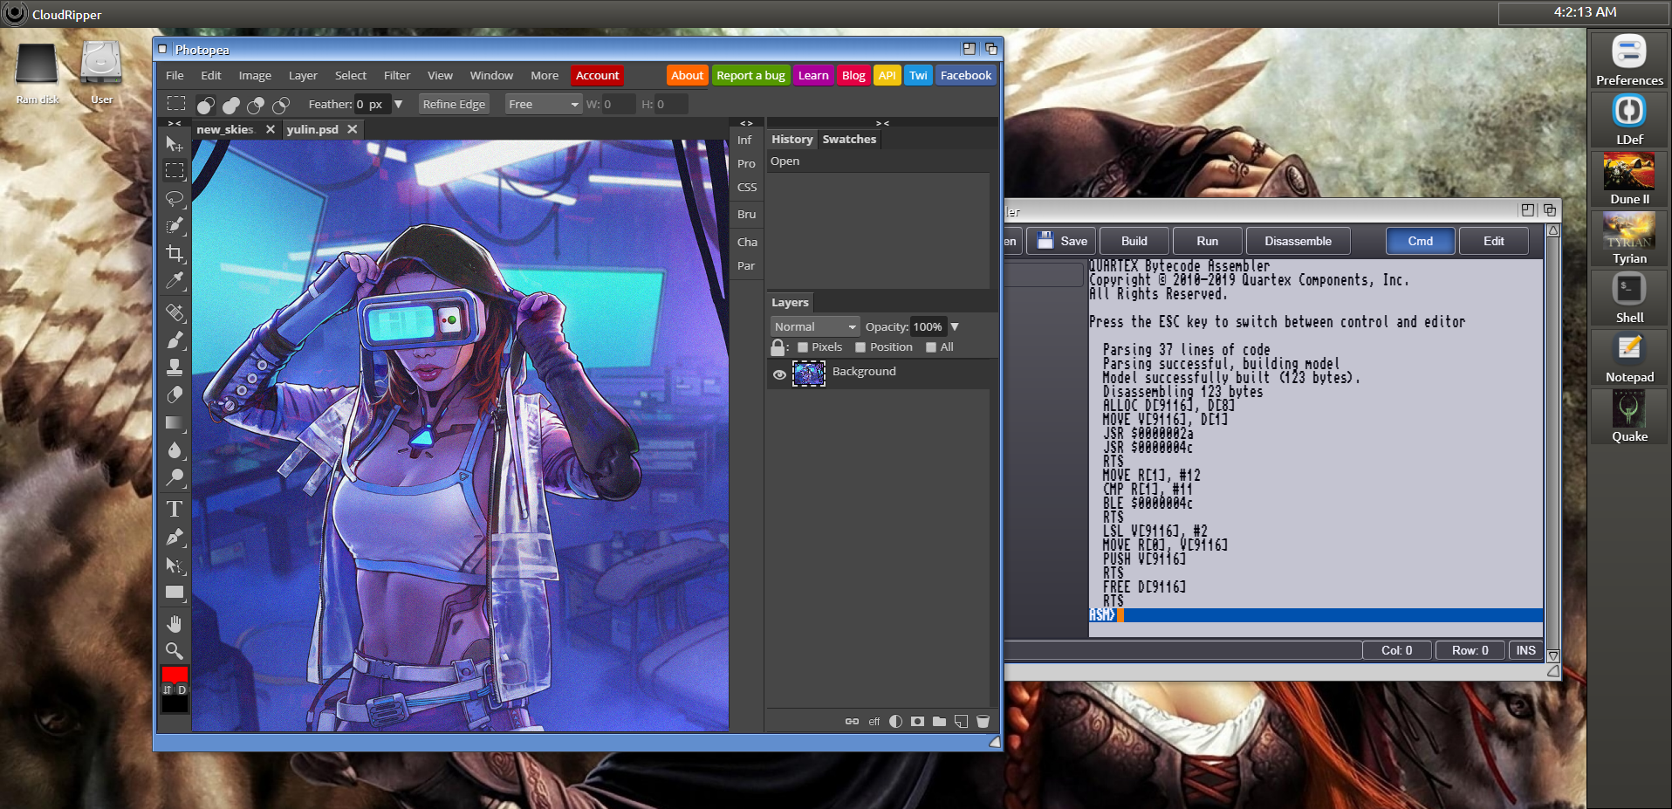Click the red foreground color swatch
1672x809 pixels.
point(175,674)
